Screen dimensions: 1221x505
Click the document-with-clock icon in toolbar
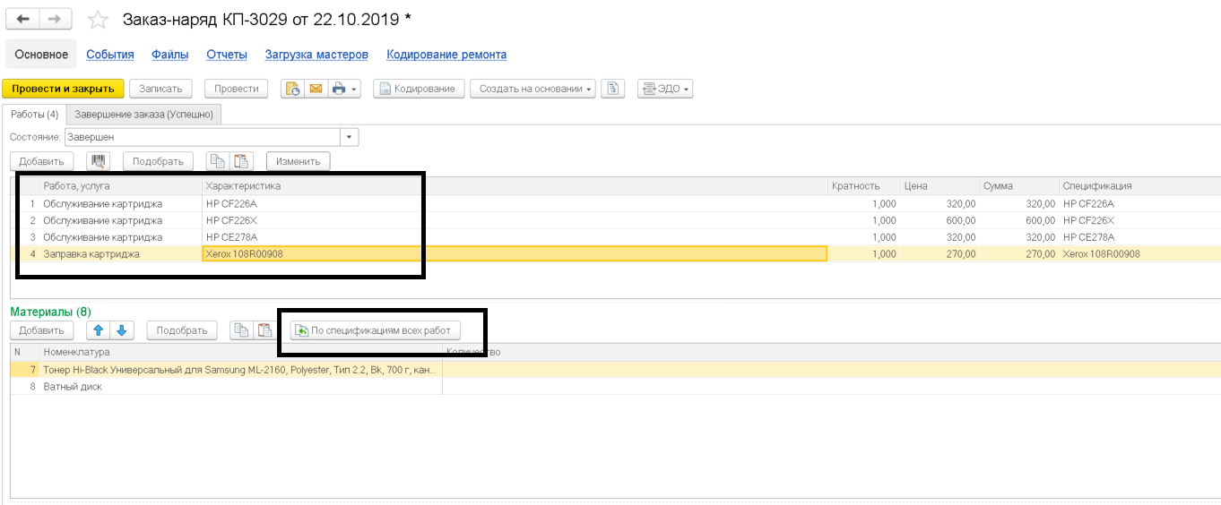pos(292,89)
